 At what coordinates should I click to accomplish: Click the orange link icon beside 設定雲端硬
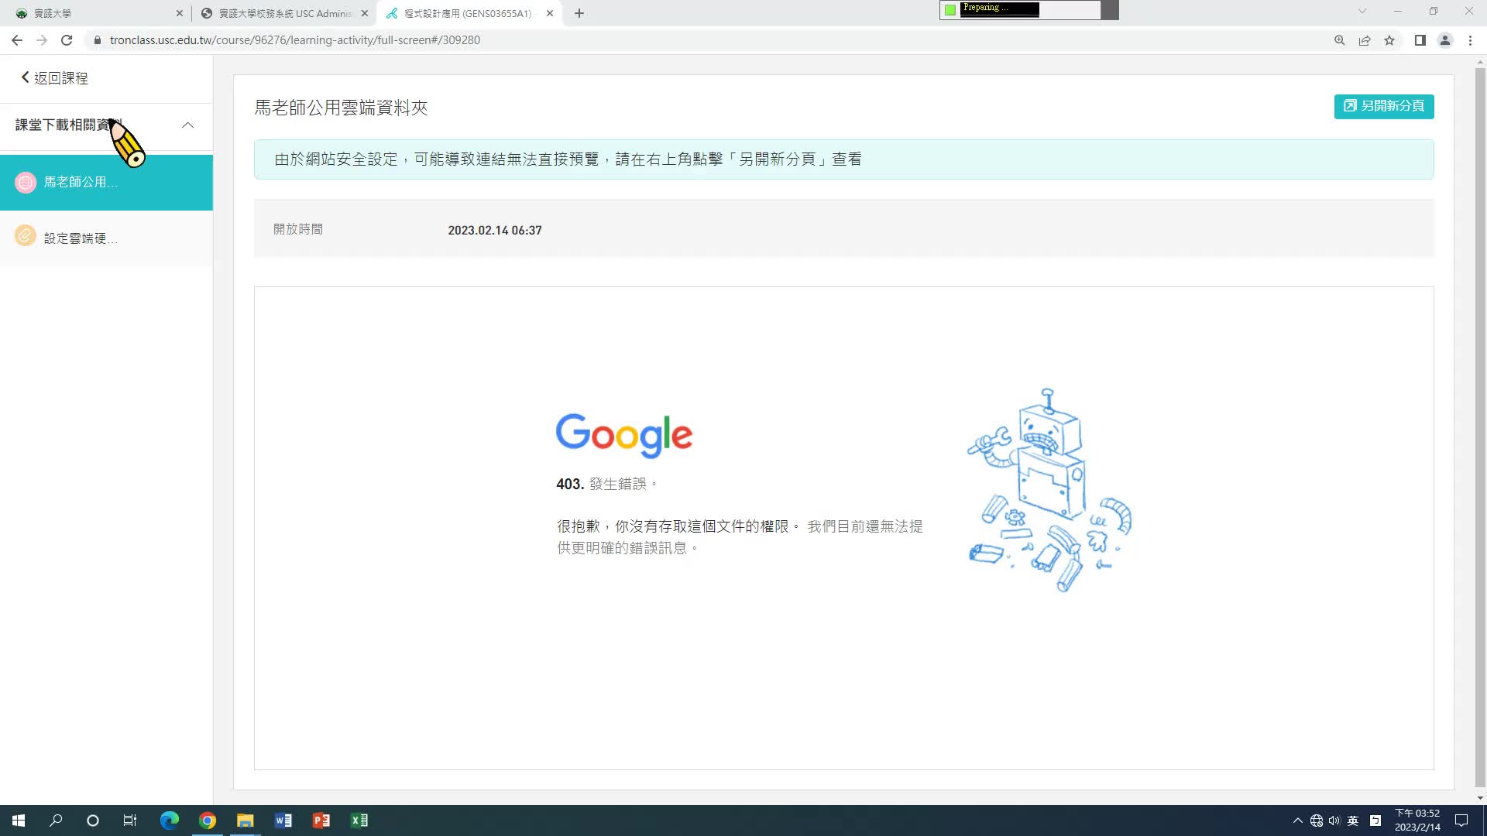point(26,236)
